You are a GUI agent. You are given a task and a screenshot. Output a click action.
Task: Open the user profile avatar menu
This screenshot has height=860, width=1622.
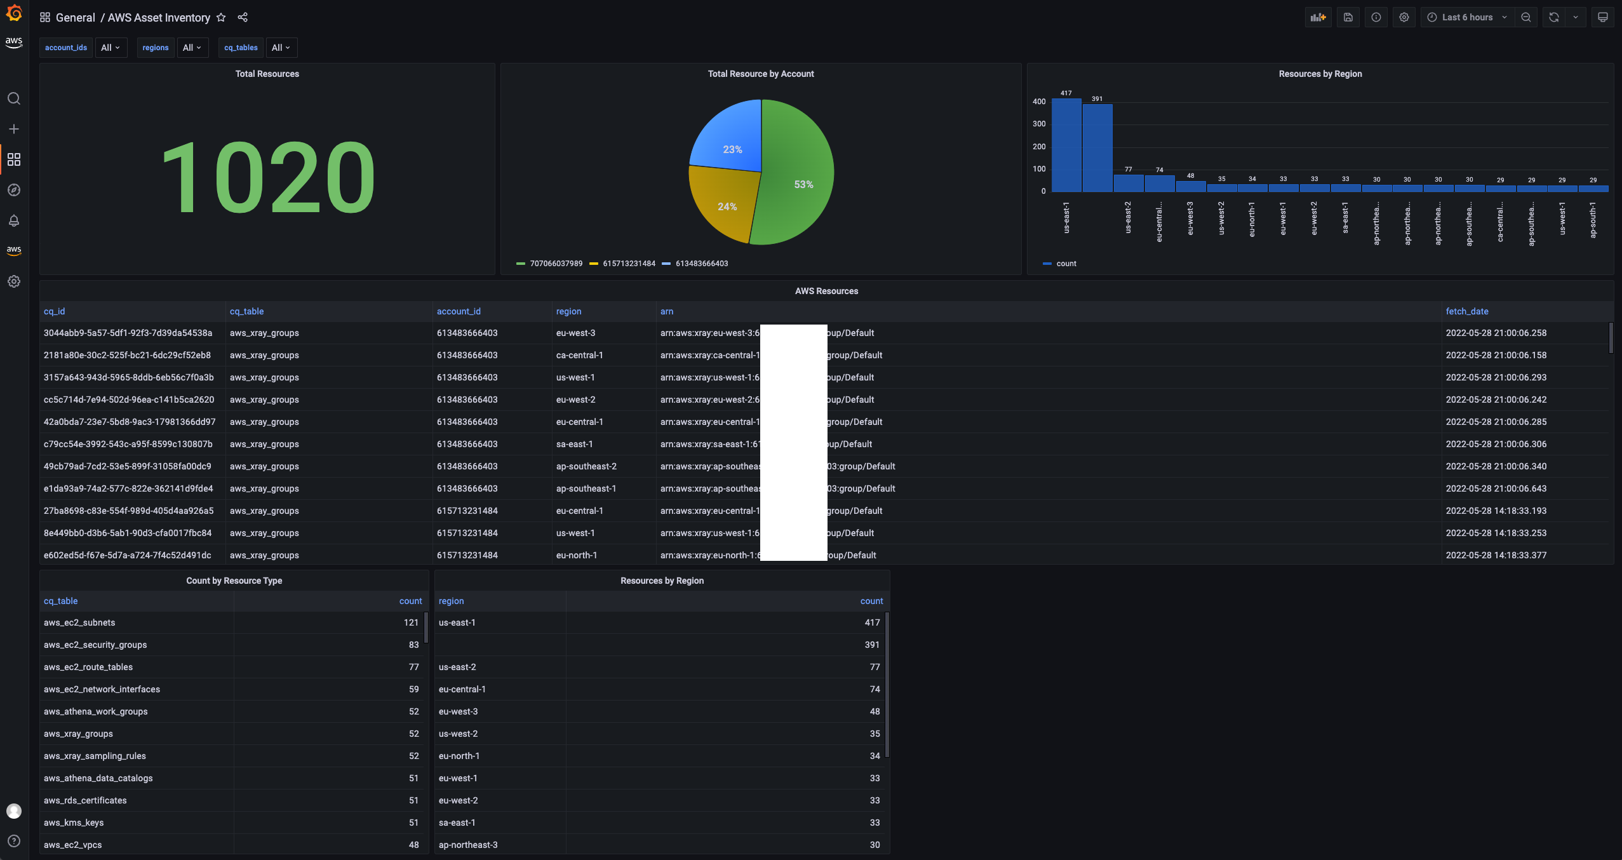14,810
